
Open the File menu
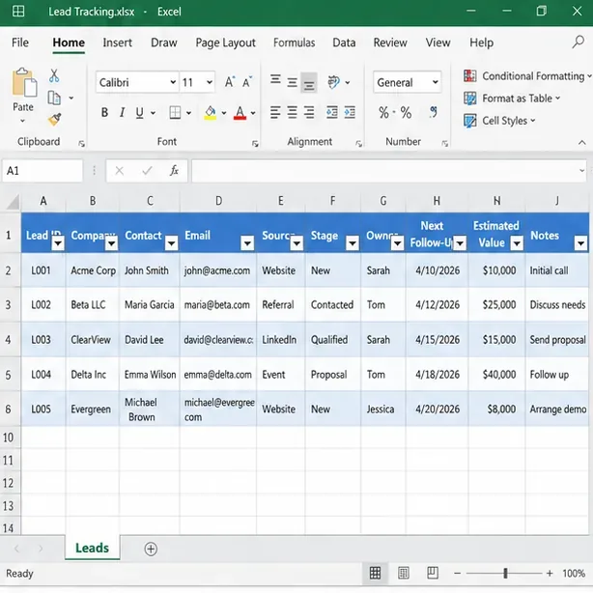point(20,42)
